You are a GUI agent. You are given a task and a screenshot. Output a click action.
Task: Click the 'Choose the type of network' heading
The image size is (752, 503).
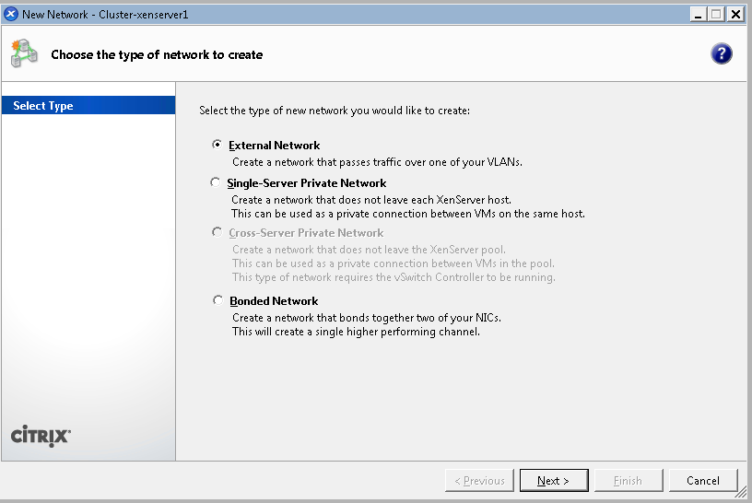point(157,54)
